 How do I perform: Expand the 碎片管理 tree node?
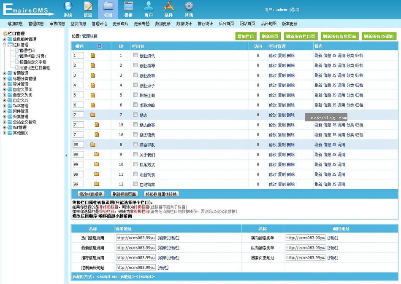(x=4, y=84)
